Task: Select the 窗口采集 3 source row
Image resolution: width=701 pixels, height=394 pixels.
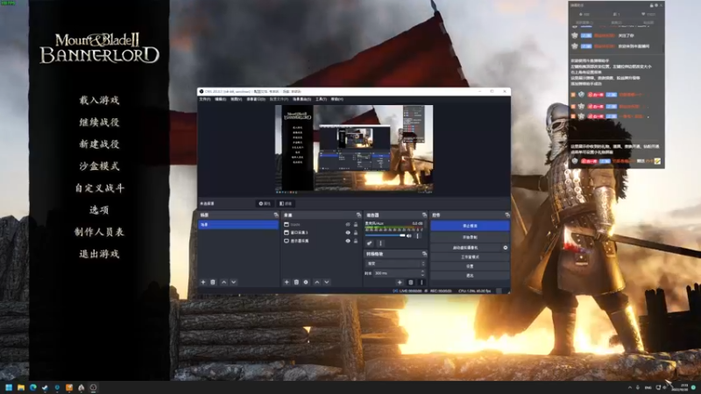Action: click(321, 233)
